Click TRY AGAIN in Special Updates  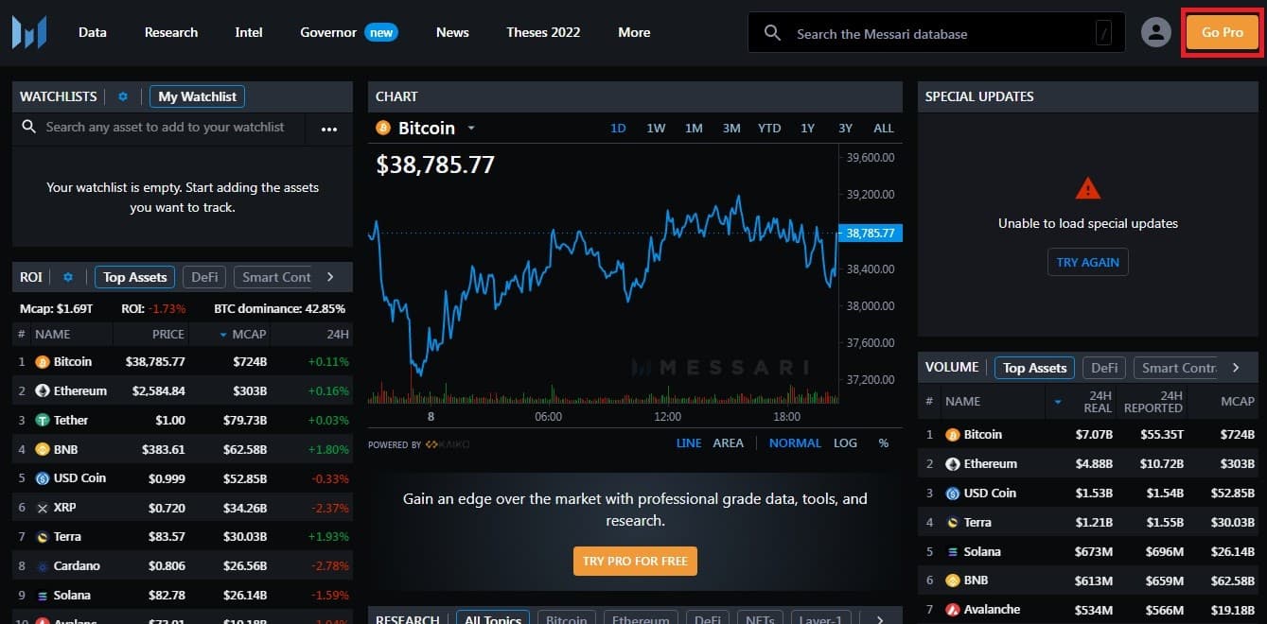click(x=1088, y=262)
